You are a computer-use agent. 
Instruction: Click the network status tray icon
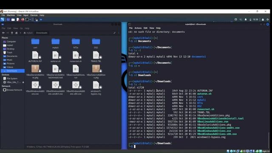click(x=236, y=20)
